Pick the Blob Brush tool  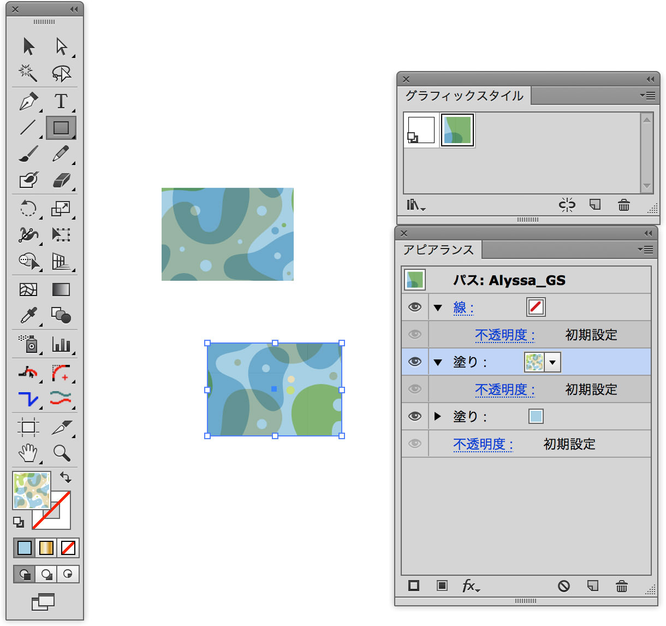tap(28, 180)
